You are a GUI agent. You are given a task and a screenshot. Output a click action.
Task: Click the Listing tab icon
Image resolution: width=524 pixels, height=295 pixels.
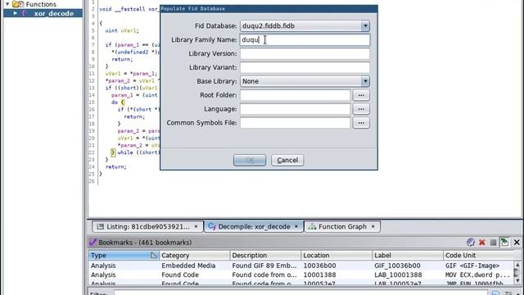[100, 227]
